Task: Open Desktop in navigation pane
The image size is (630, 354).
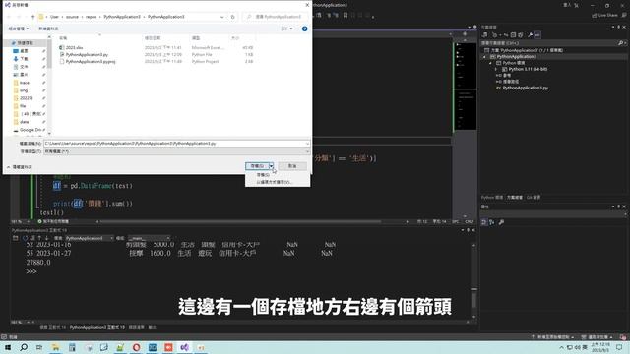Action: pos(24,51)
